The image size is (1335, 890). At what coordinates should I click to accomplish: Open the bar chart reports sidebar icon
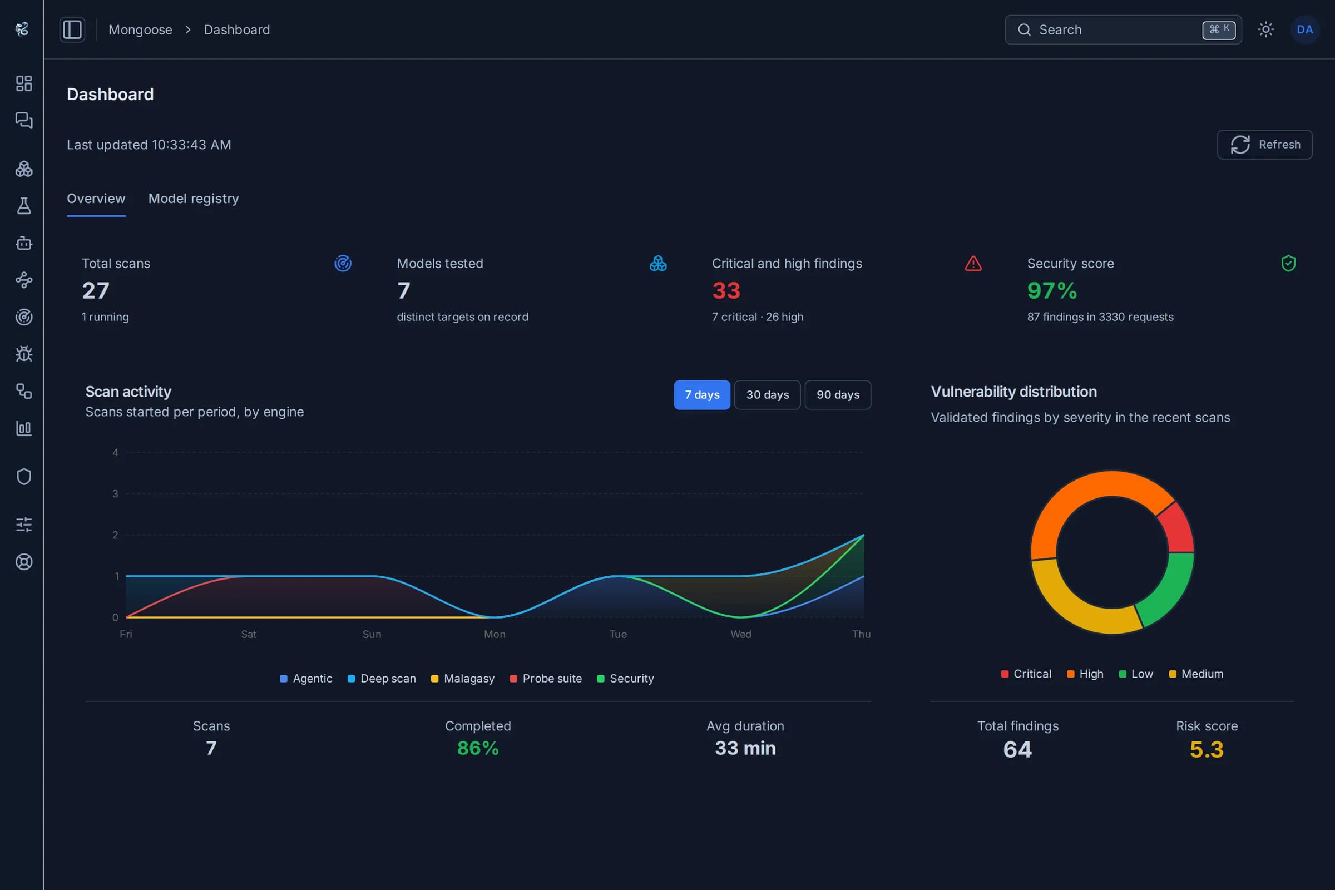click(x=24, y=428)
